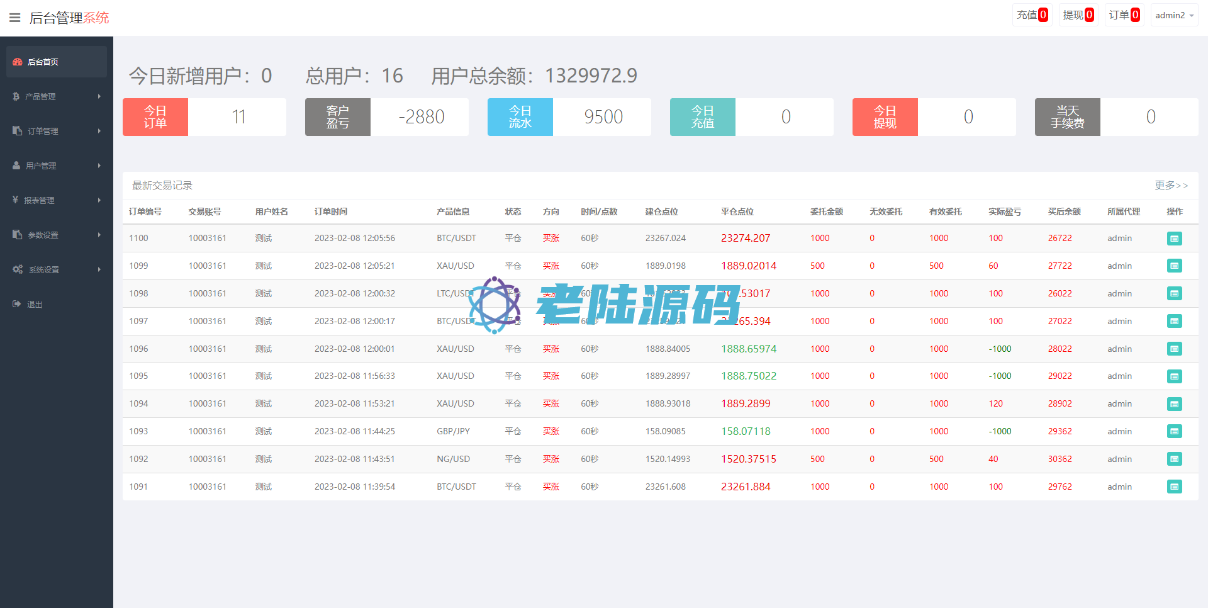Image resolution: width=1208 pixels, height=608 pixels.
Task: Click the 提现 notification button
Action: coord(1078,15)
